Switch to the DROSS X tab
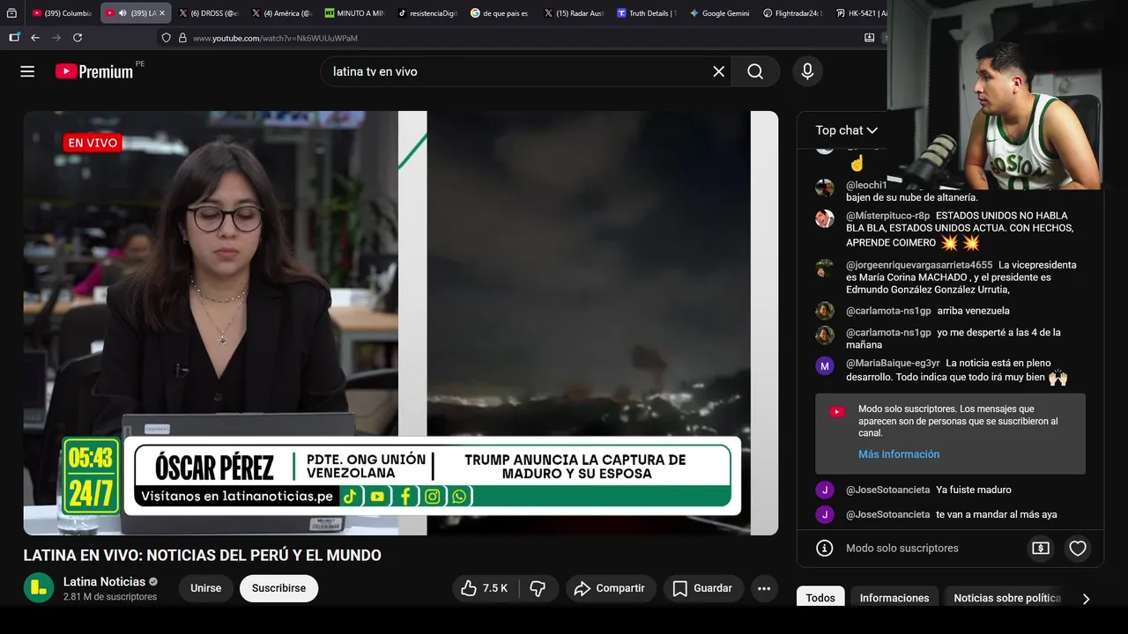The height and width of the screenshot is (634, 1128). coord(208,13)
